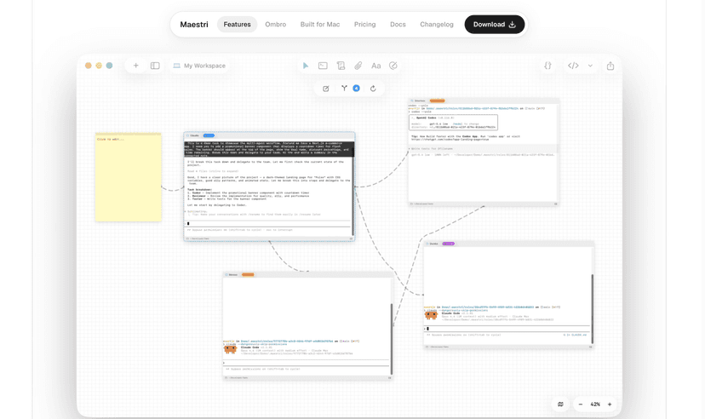
Task: Open the Ombro tab
Action: click(x=276, y=25)
